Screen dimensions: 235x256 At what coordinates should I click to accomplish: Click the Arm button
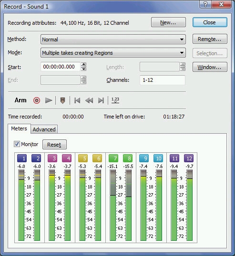click(20, 100)
